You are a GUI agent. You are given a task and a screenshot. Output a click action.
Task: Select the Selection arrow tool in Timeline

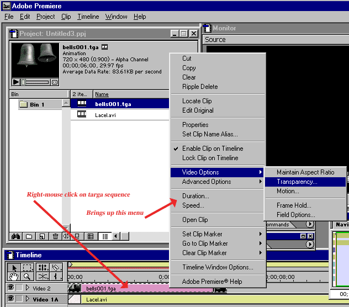pyautogui.click(x=14, y=268)
